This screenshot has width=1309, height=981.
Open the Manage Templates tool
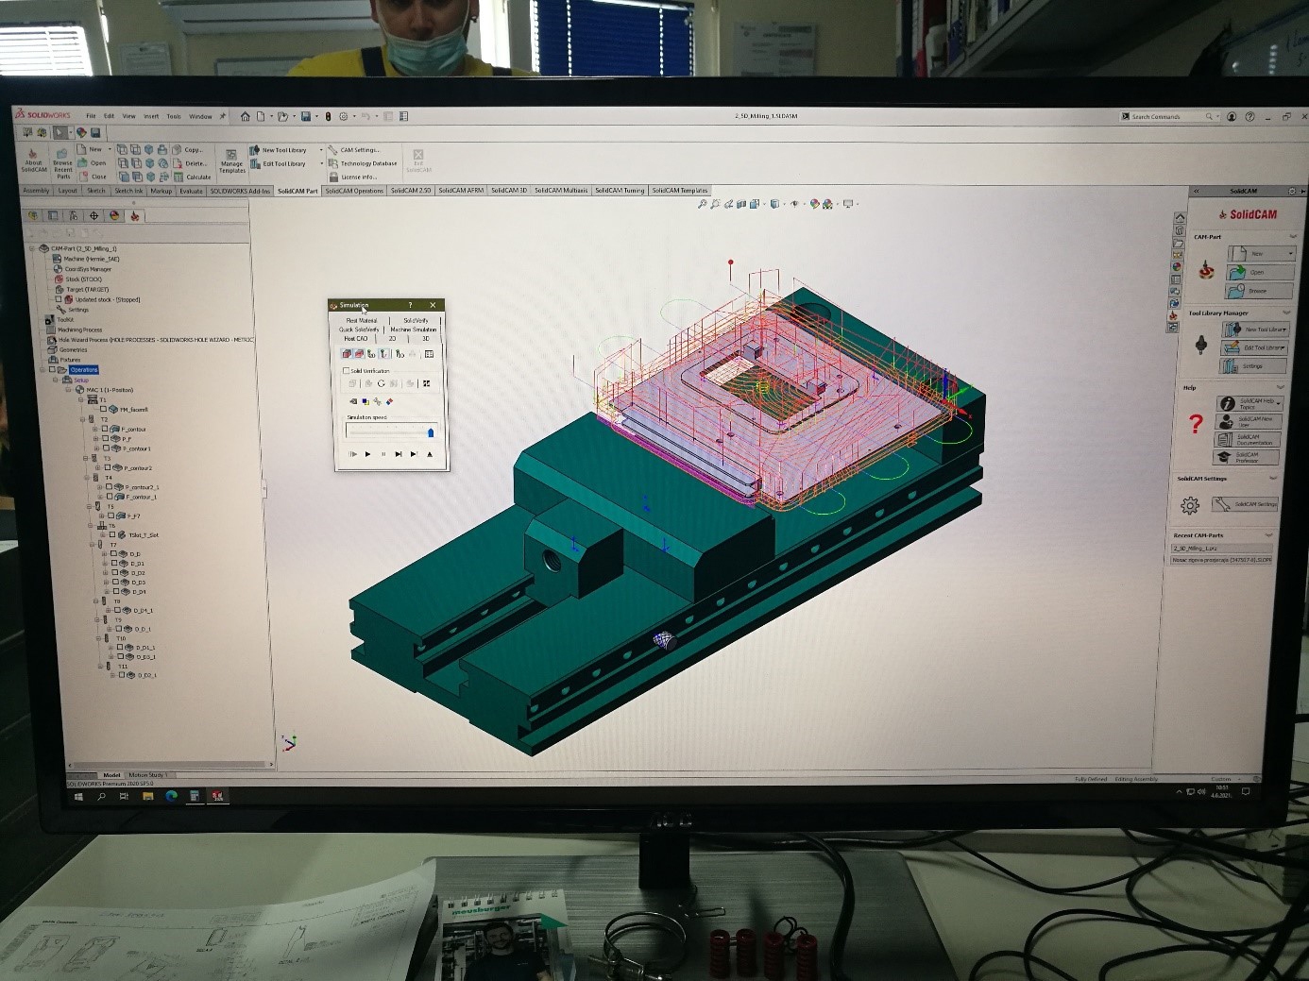click(231, 161)
